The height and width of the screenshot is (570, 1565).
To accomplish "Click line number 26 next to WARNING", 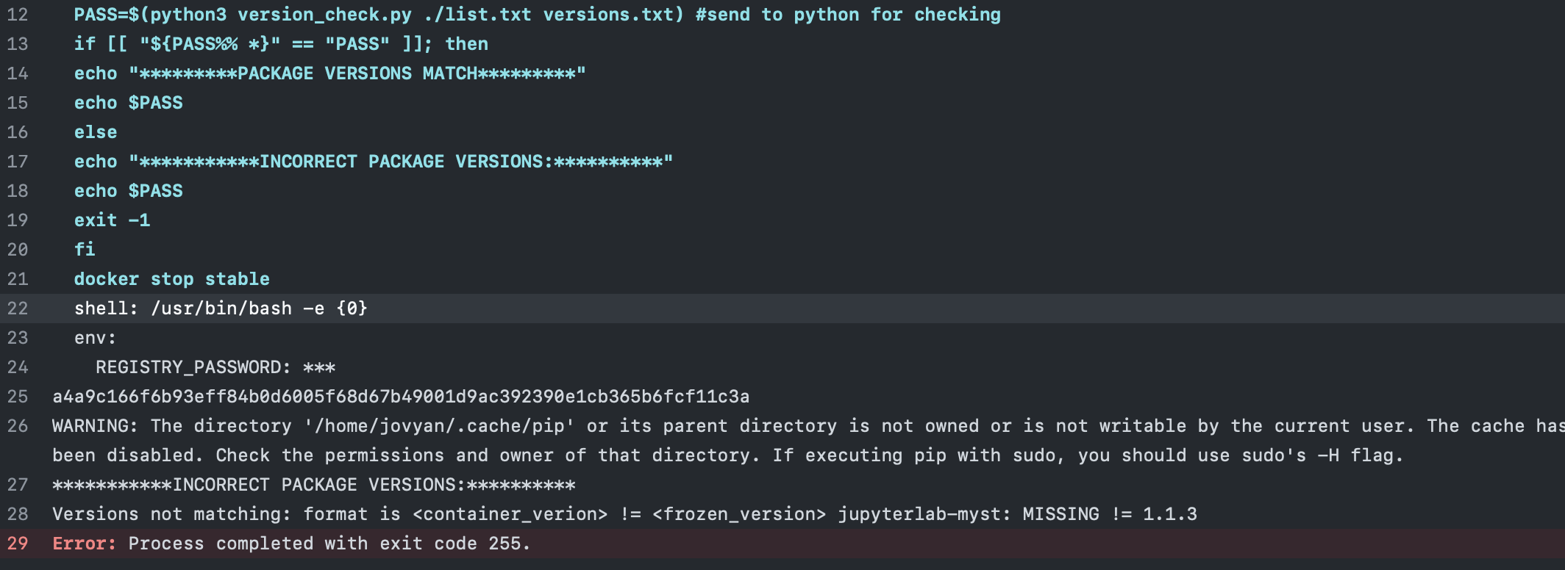I will (x=18, y=426).
